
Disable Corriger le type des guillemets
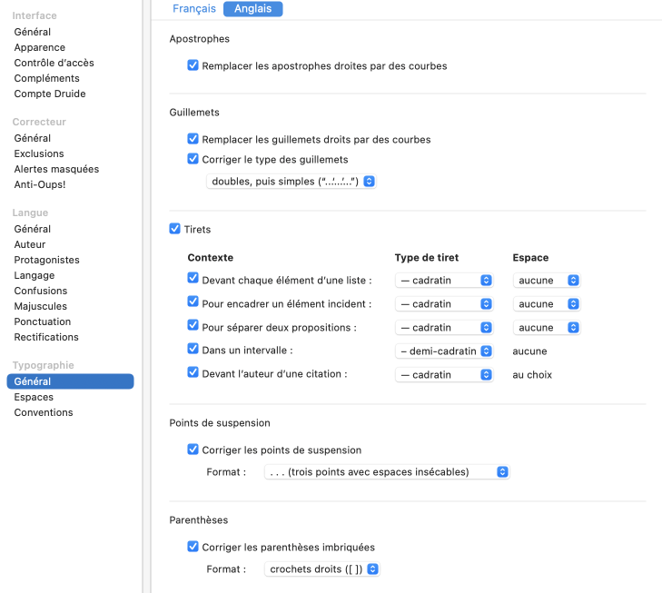193,159
